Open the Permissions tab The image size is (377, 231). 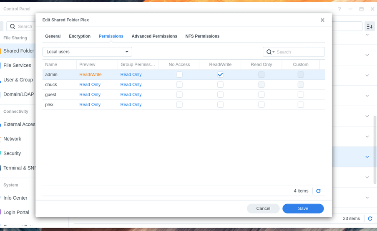pos(111,36)
